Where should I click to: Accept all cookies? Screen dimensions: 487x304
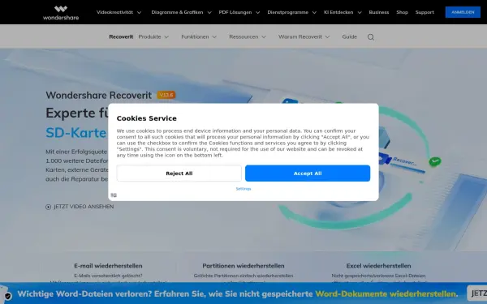tap(308, 173)
